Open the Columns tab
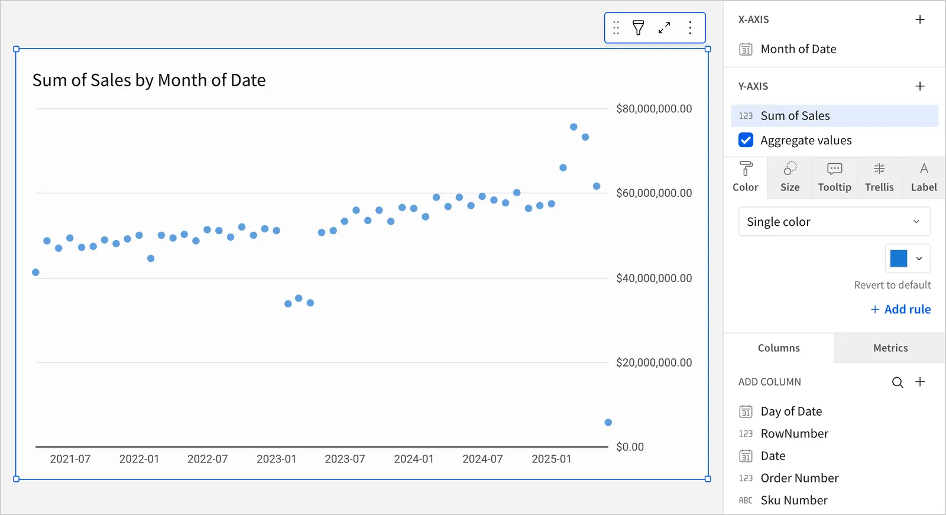 tap(779, 348)
